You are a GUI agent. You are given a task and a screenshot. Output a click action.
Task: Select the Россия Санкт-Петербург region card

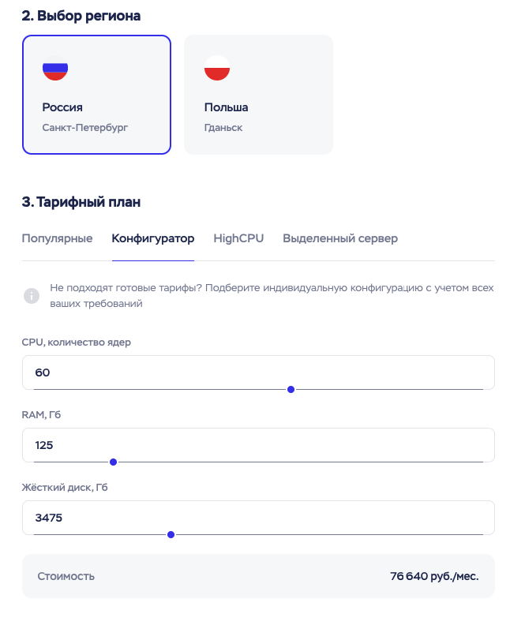(96, 95)
